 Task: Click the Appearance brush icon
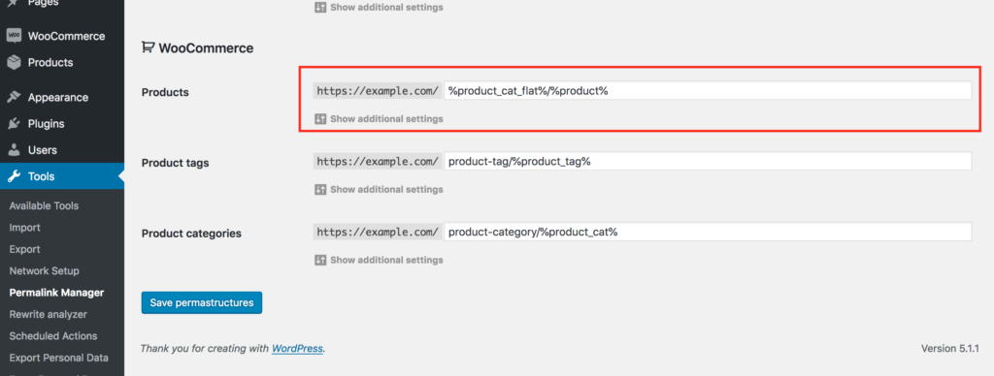tap(14, 98)
